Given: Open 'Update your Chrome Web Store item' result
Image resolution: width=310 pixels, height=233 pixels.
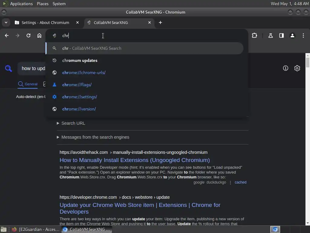Looking at the screenshot, I should pyautogui.click(x=140, y=208).
